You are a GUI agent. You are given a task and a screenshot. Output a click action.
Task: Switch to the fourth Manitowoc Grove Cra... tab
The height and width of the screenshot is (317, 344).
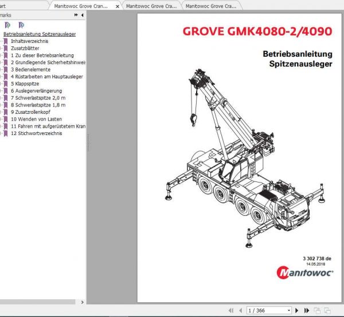211,6
